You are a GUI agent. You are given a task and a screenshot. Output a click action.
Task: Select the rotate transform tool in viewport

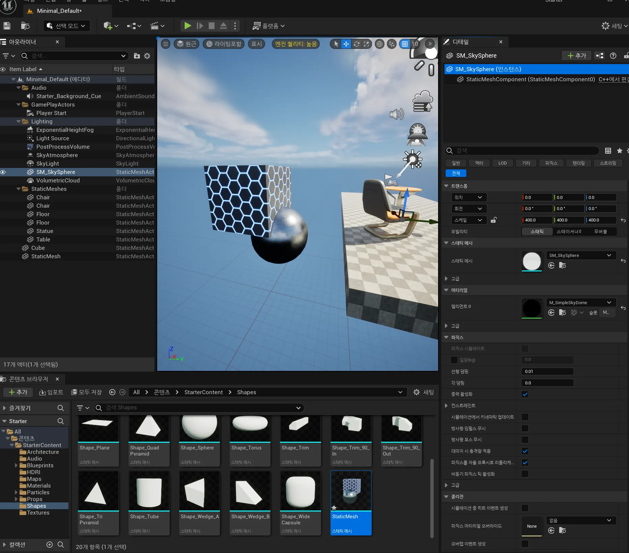(x=356, y=44)
